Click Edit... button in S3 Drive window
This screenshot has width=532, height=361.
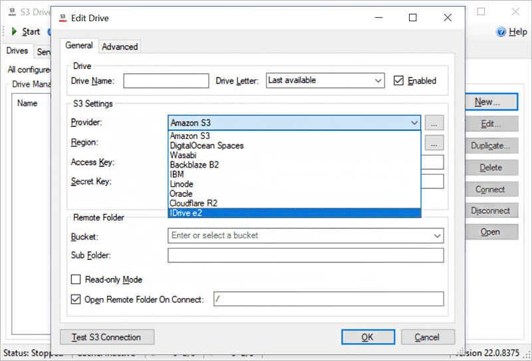[x=491, y=124]
